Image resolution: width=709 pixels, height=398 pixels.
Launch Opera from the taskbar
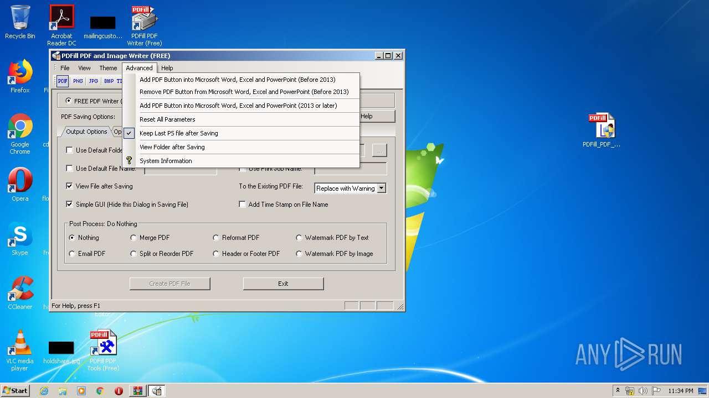pos(119,391)
